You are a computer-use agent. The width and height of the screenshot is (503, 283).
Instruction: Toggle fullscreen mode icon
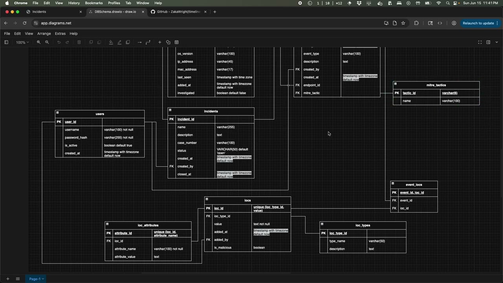(480, 42)
